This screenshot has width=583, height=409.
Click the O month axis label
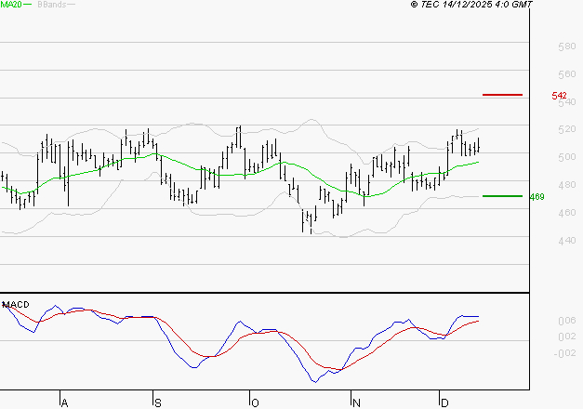click(255, 403)
